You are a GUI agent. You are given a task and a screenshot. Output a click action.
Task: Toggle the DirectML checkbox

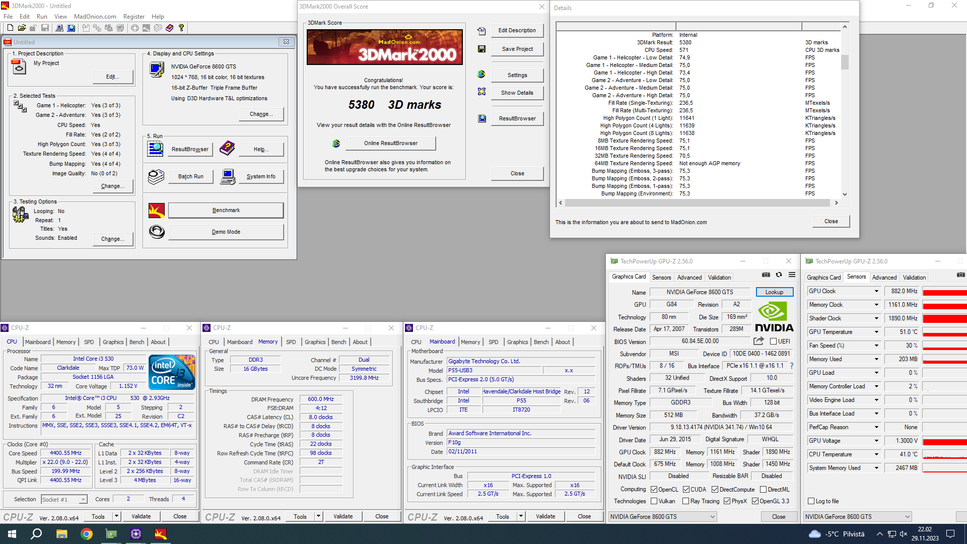coord(763,490)
